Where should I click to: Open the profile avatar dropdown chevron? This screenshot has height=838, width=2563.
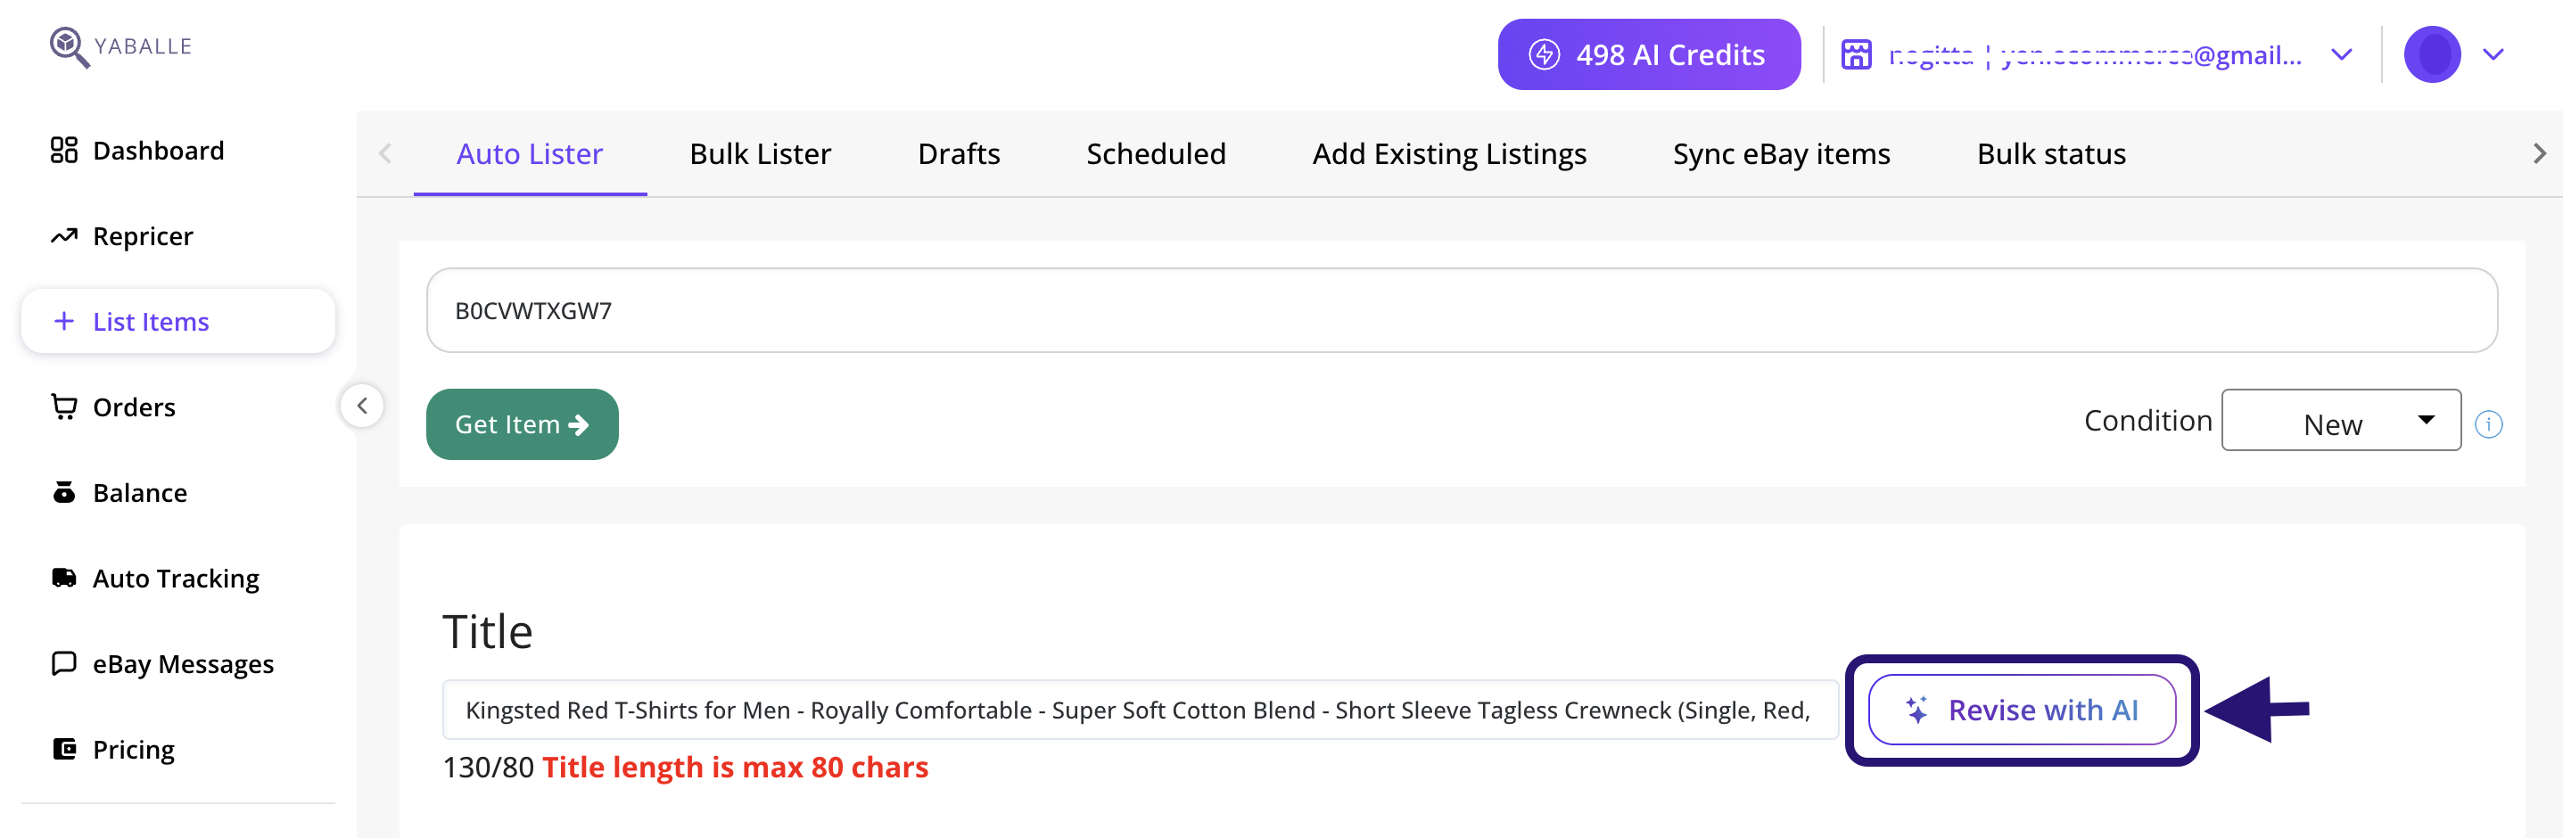(x=2493, y=54)
